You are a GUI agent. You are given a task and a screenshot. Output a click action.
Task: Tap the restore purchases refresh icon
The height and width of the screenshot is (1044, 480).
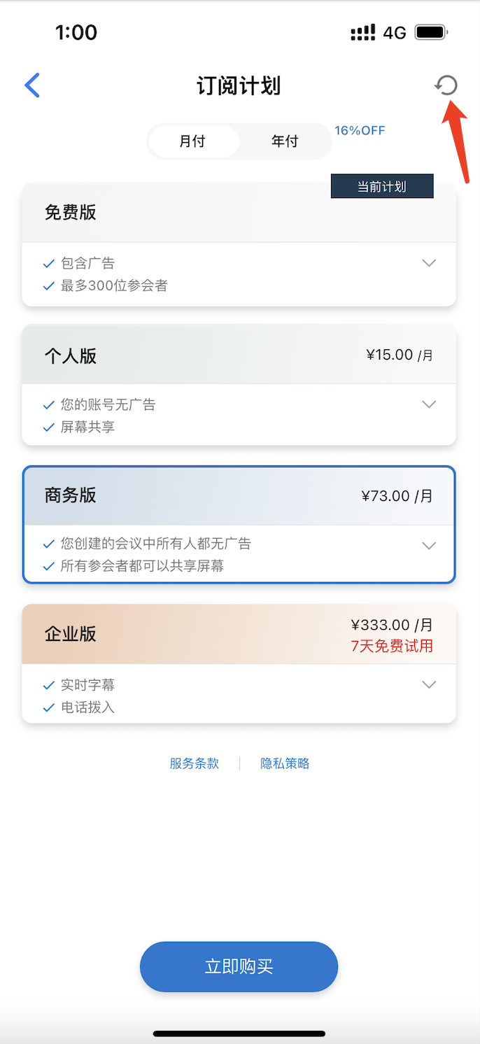point(446,85)
